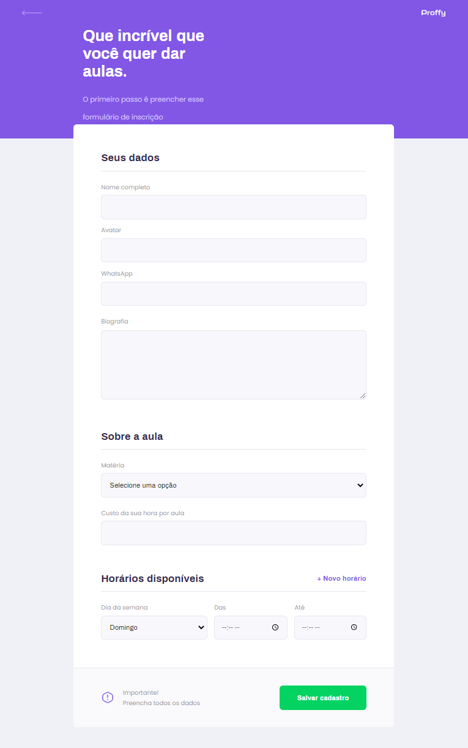
Task: Click inside the Nome completo field
Action: (233, 206)
